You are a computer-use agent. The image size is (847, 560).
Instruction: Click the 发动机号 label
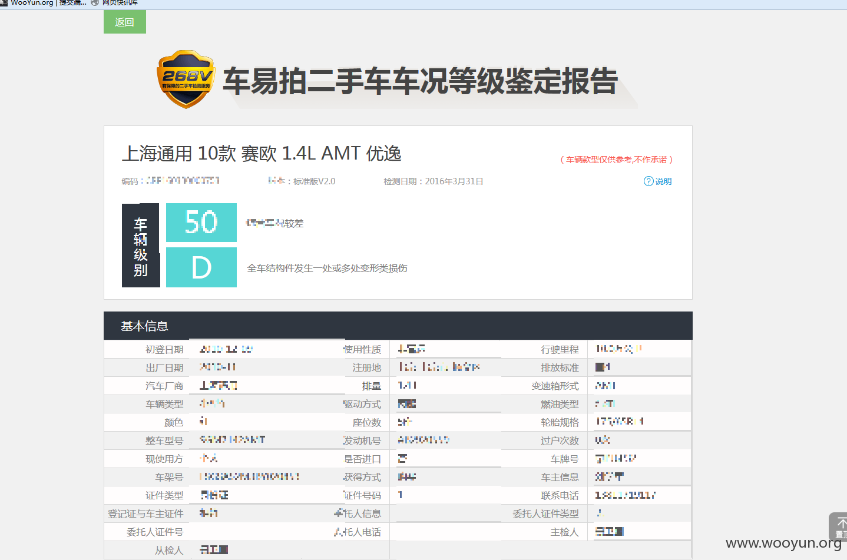pyautogui.click(x=362, y=441)
